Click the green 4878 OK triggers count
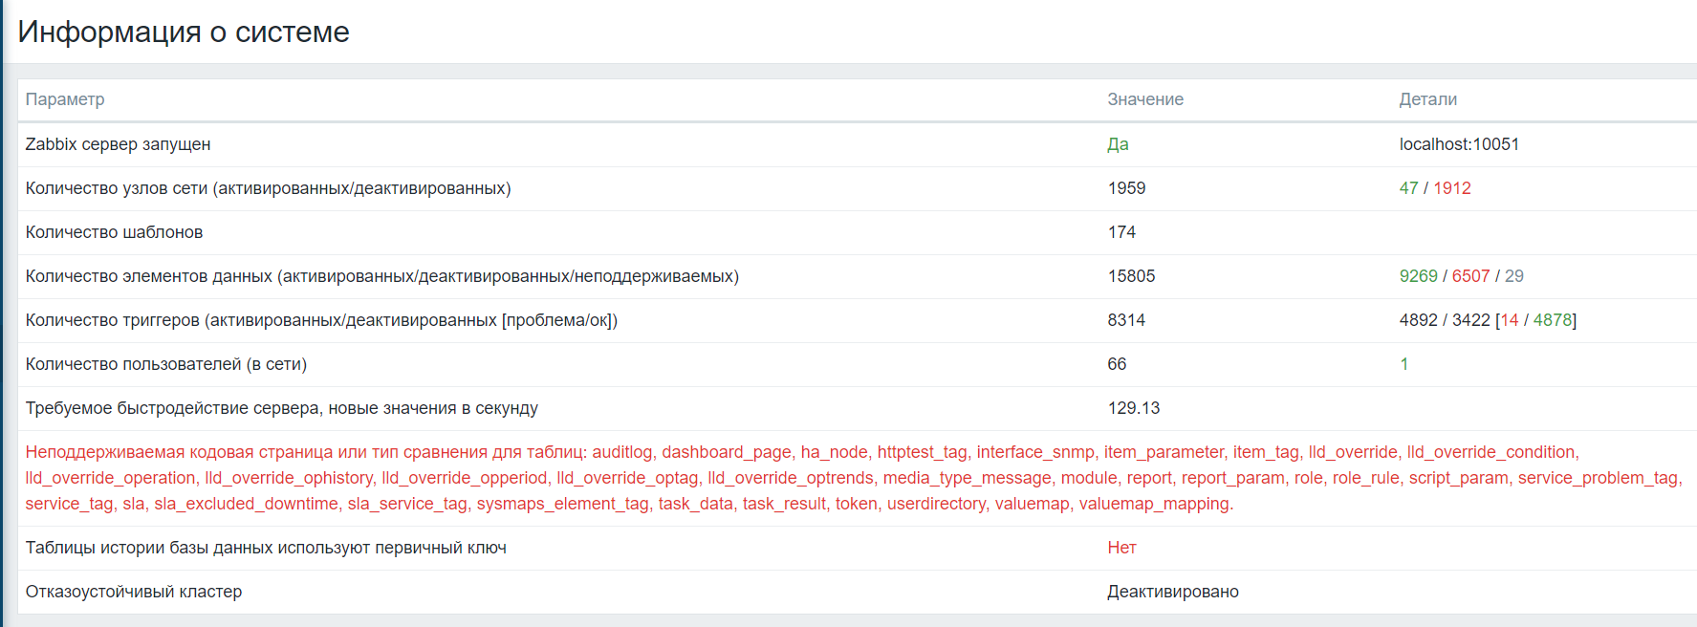 click(x=1553, y=320)
